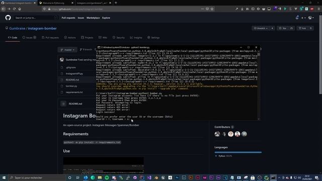
Task: Open the browser downloads arrow icon
Action: [242, 9]
